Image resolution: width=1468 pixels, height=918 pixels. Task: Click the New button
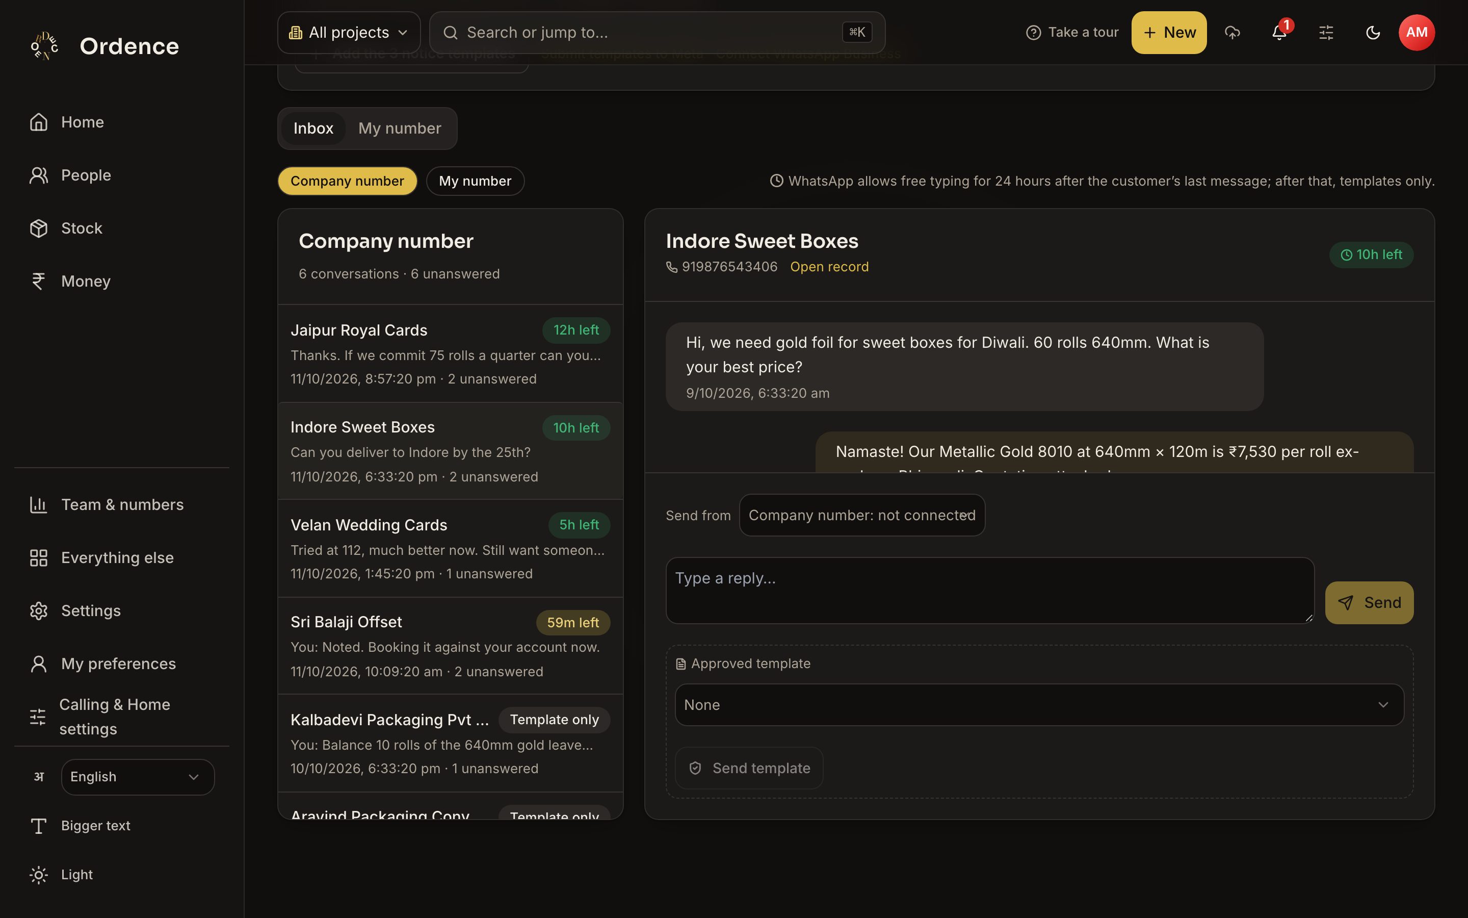pyautogui.click(x=1169, y=32)
